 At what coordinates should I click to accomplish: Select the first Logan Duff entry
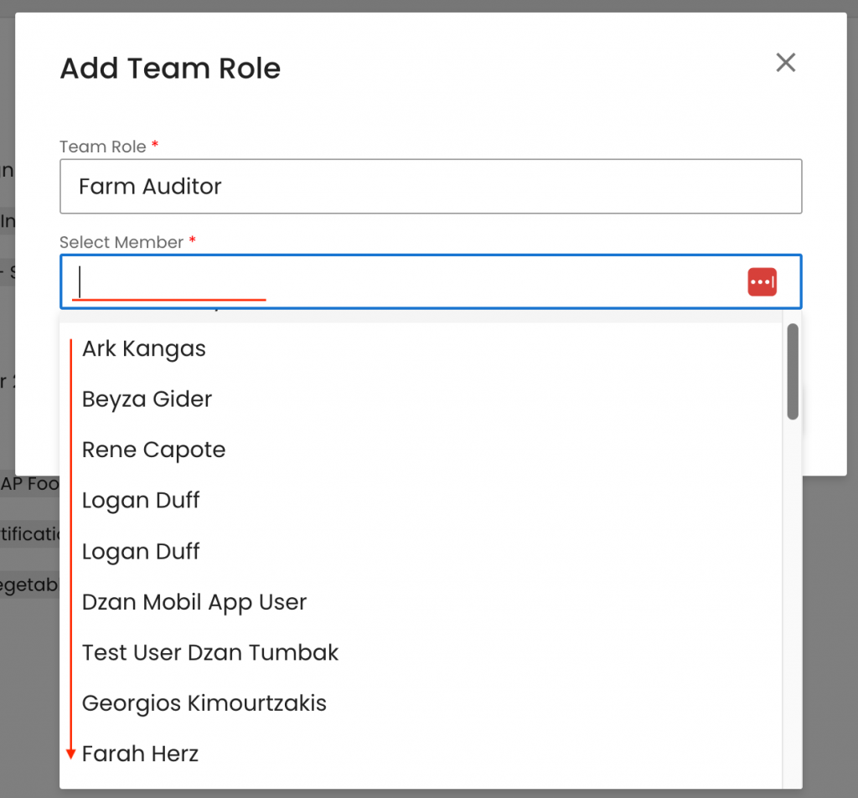pos(141,501)
